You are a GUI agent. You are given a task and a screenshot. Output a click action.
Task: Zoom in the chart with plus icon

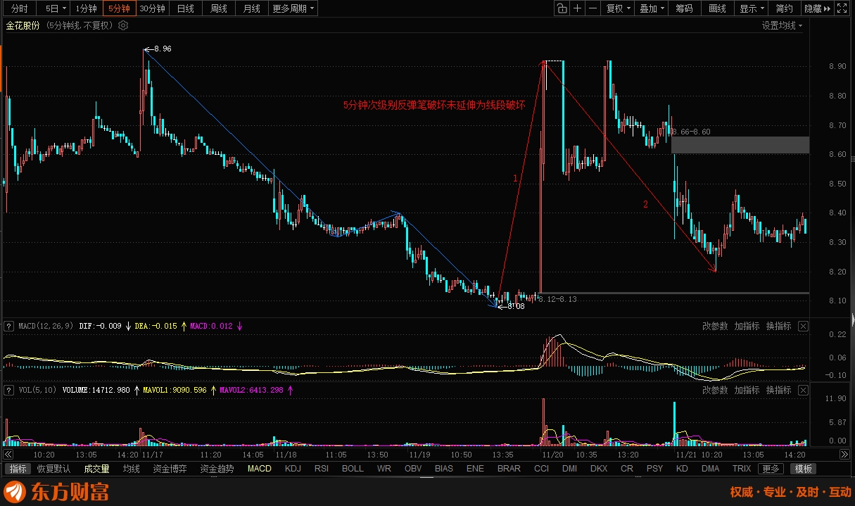coord(578,8)
